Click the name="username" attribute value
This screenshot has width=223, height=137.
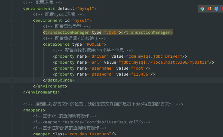click(x=101, y=68)
